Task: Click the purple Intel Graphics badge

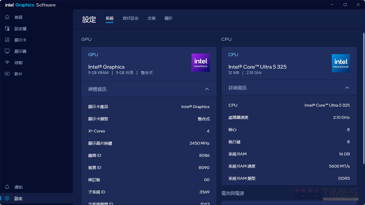Action: 201,63
